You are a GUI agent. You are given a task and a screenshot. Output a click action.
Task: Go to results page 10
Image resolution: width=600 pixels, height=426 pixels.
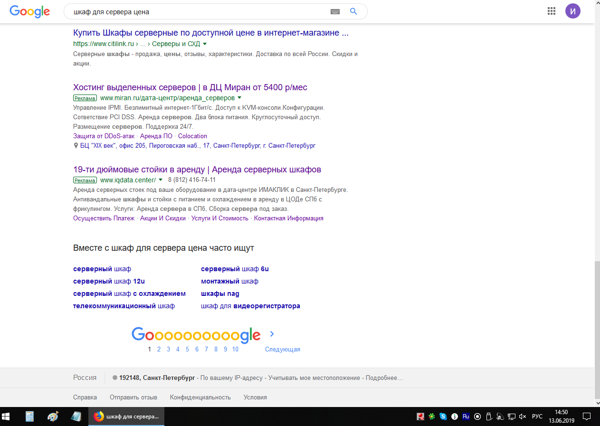[x=235, y=349]
